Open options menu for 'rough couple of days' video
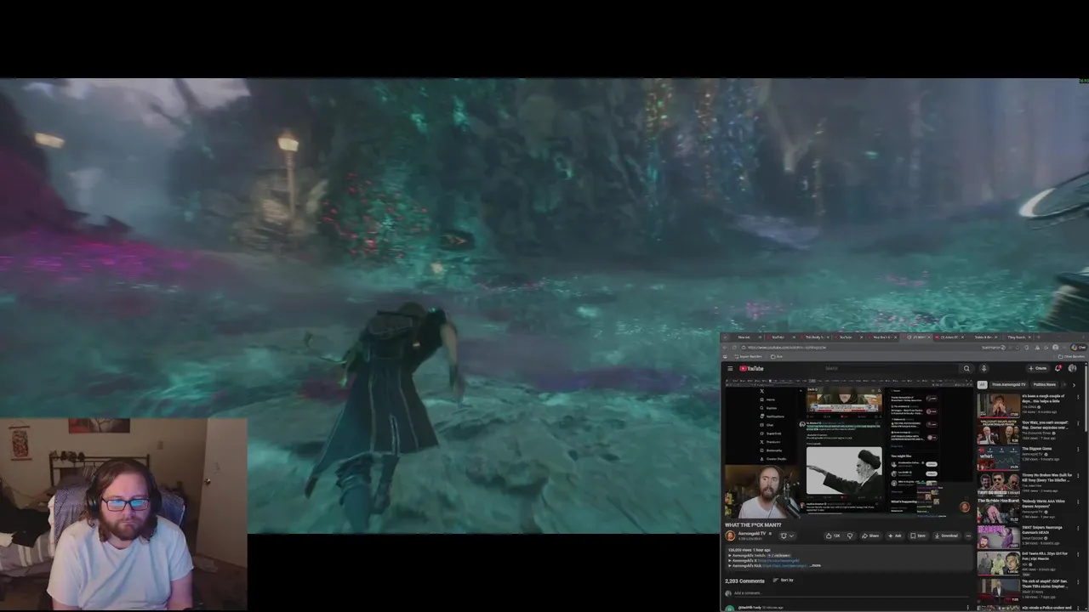This screenshot has height=612, width=1089. click(1078, 397)
